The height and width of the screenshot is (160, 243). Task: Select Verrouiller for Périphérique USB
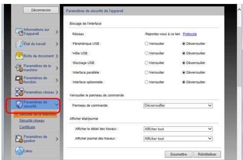tap(146, 44)
